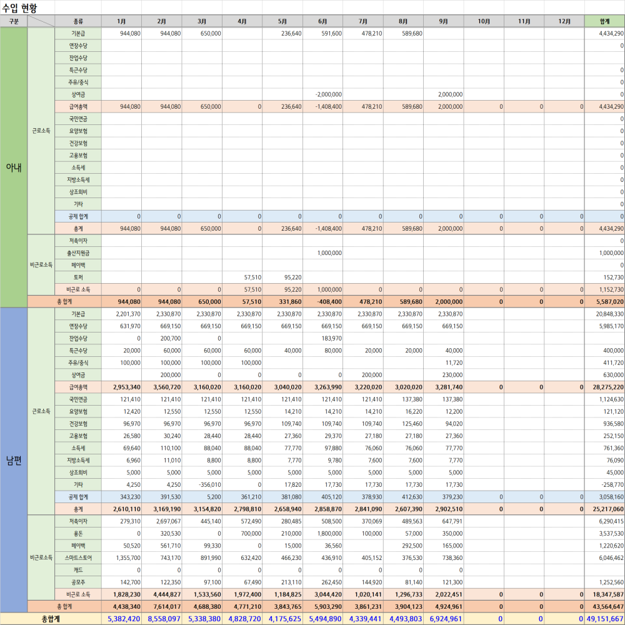Select the 183,970 cell in 잔업수당 row
The width and height of the screenshot is (625, 625).
click(322, 338)
